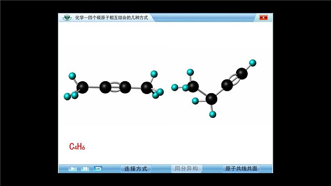Close the chemistry courseware window
Image resolution: width=331 pixels, height=186 pixels.
(x=263, y=17)
